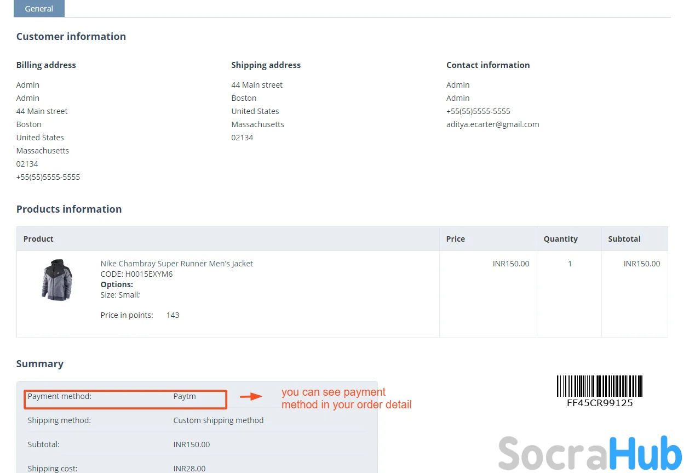The image size is (695, 473).
Task: Click the Summary heading
Action: click(40, 363)
